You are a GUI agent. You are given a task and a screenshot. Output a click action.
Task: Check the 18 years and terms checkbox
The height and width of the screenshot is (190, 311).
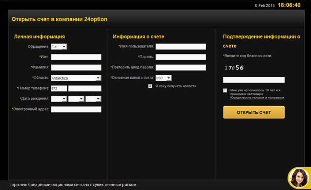(x=225, y=90)
